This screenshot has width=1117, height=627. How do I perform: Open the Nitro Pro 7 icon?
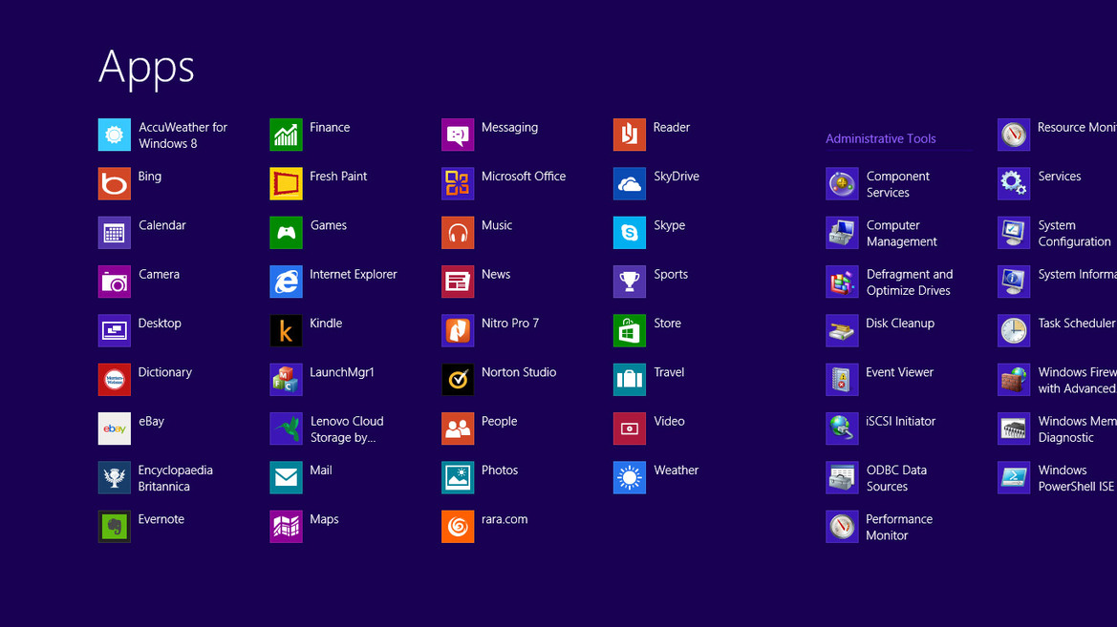point(458,331)
